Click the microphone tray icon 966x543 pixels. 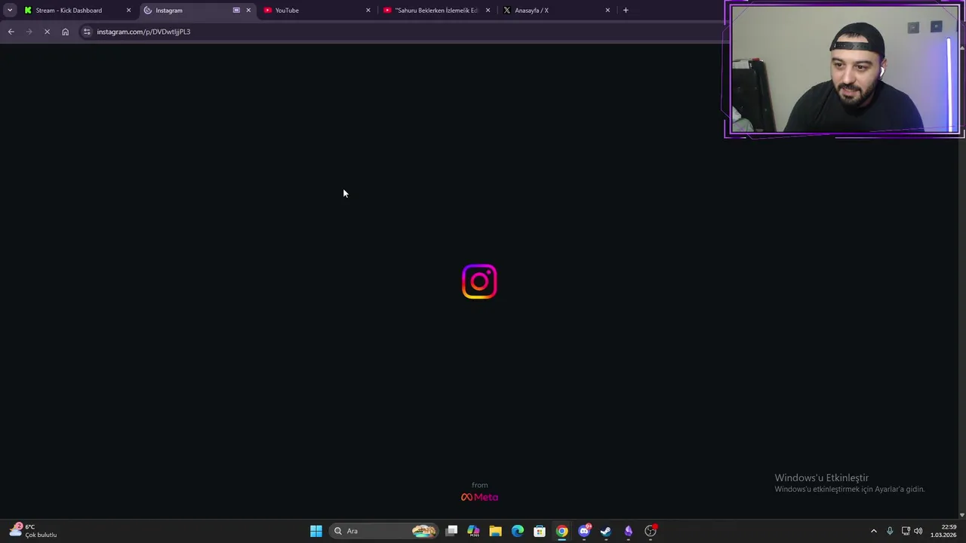pos(890,531)
